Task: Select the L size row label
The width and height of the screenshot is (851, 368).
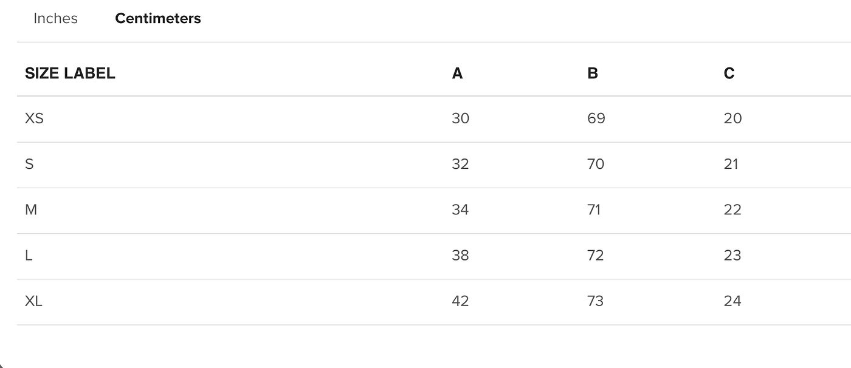Action: coord(29,256)
